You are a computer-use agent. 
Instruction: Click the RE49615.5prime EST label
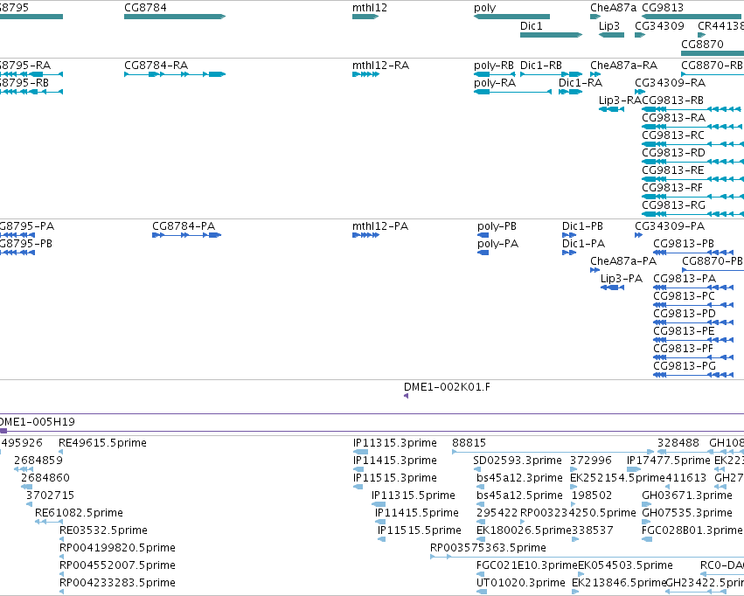coord(102,443)
